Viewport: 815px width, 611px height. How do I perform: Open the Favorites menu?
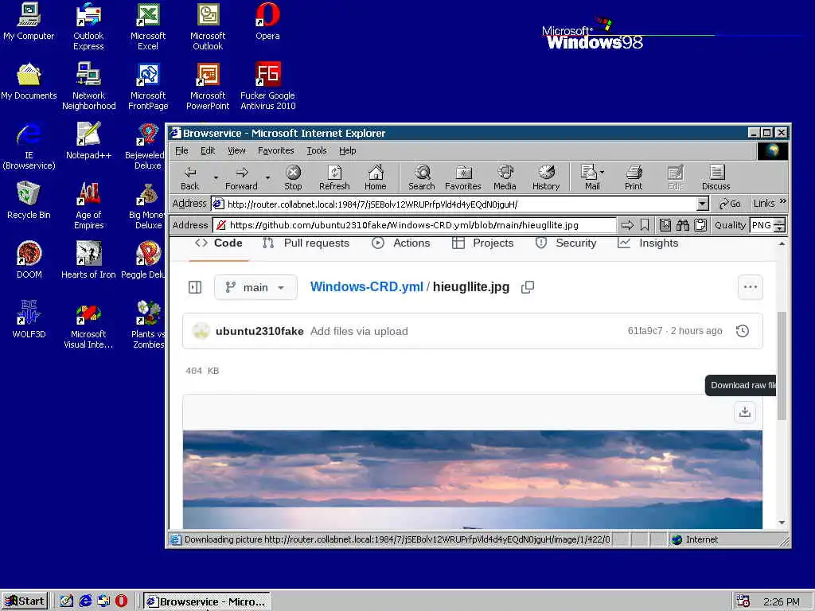pyautogui.click(x=275, y=150)
